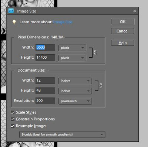Open document width inches dropdown

click(75, 81)
